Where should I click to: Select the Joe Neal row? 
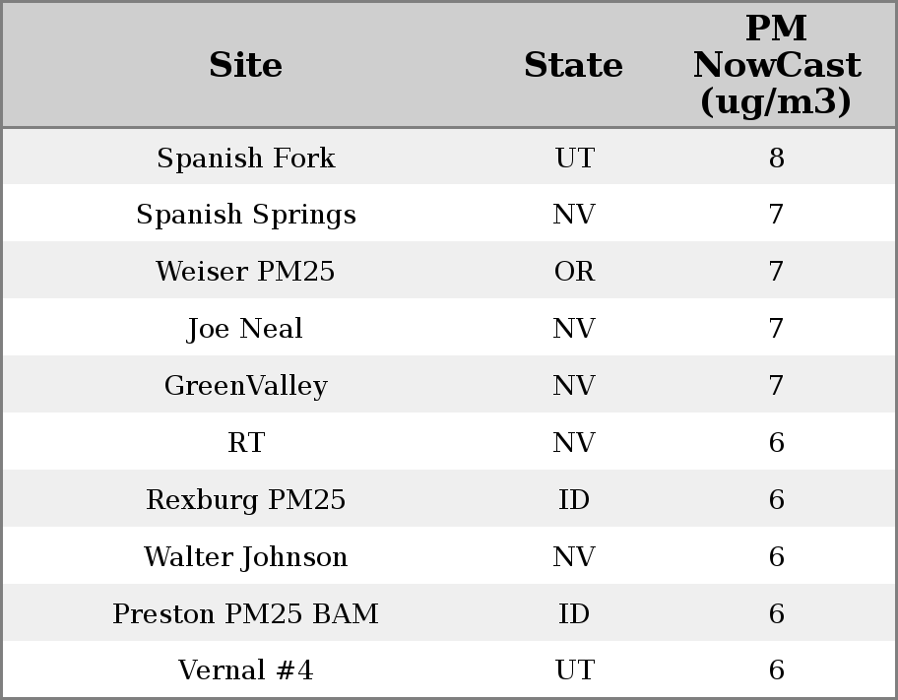click(x=245, y=329)
